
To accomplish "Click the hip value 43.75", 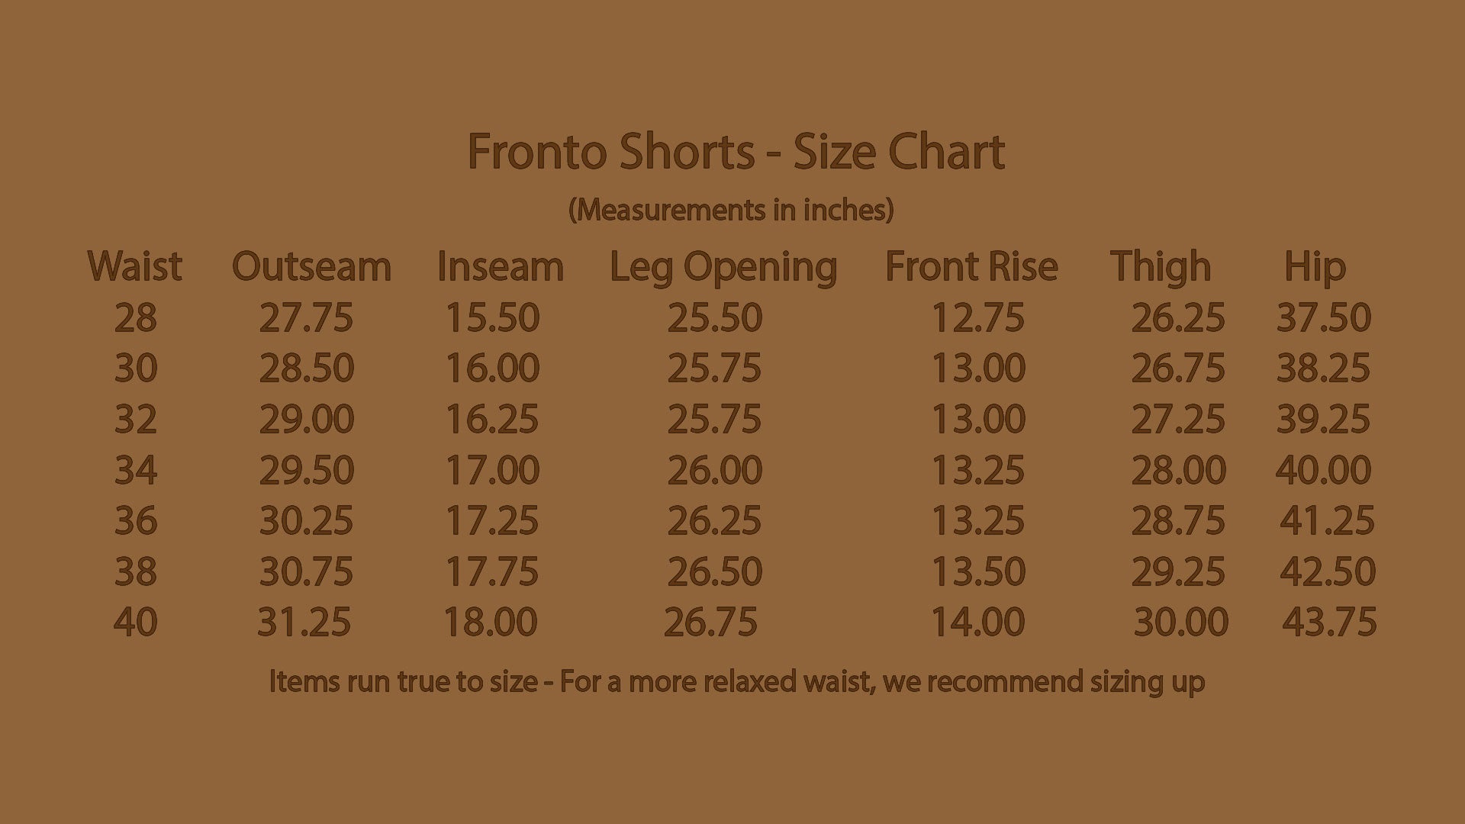I will [x=1329, y=622].
